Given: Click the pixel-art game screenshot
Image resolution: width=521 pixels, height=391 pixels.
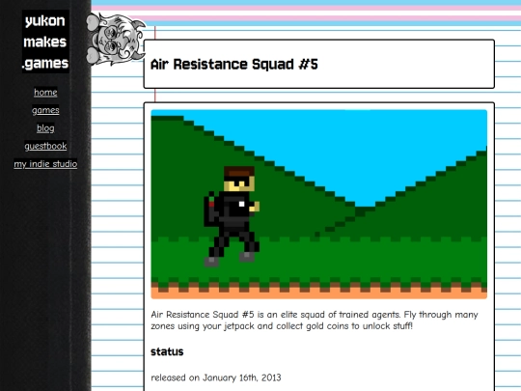Looking at the screenshot, I should click(319, 204).
